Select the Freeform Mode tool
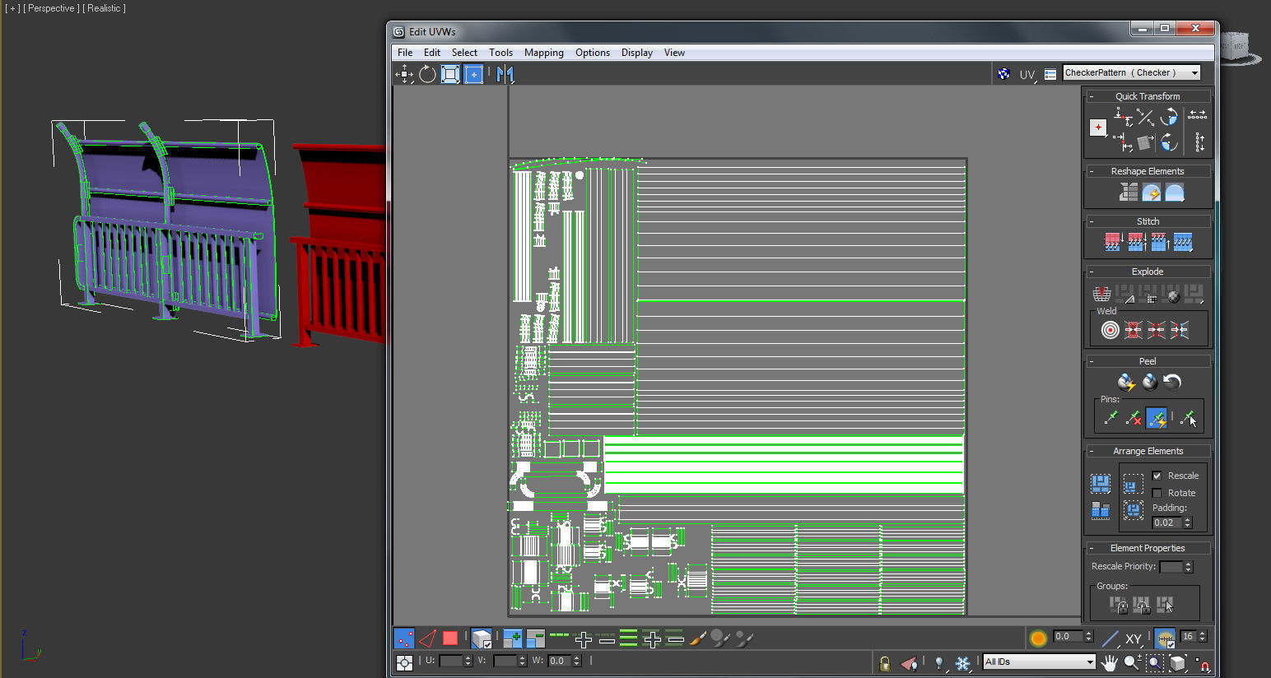Viewport: 1271px width, 678px height. (x=474, y=74)
